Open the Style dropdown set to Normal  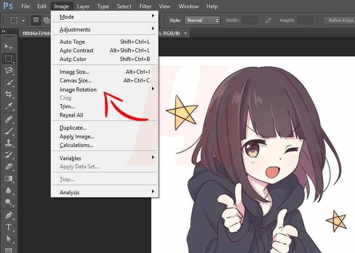202,20
